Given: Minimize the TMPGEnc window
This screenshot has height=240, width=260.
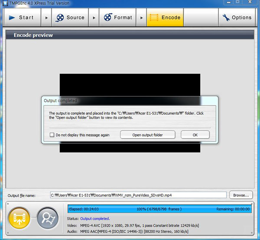Looking at the screenshot, I should (229, 2).
